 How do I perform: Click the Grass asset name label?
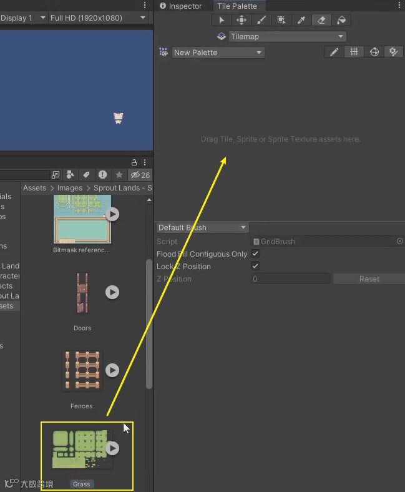tap(82, 484)
